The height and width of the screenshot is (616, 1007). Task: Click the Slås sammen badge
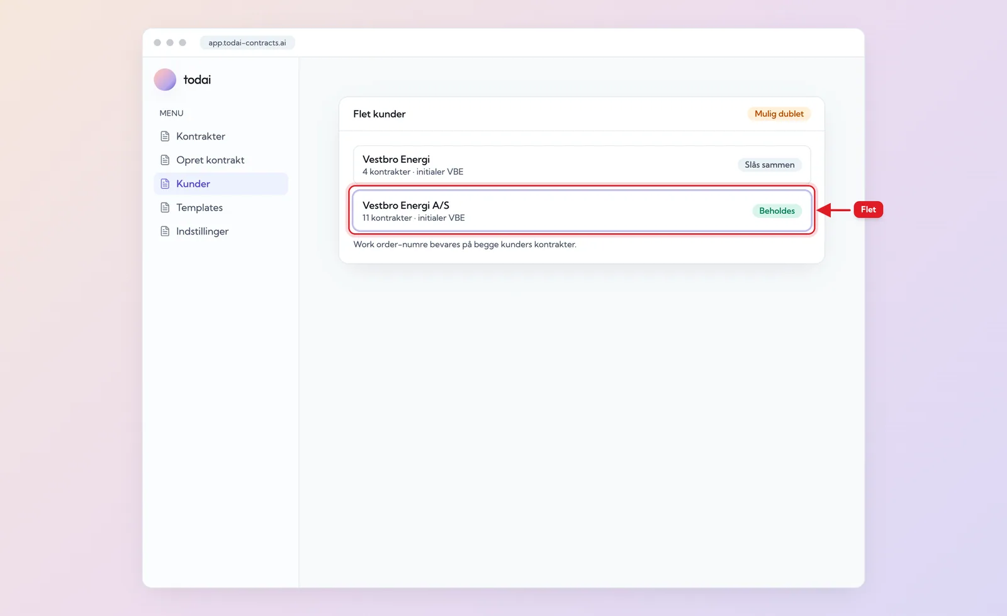tap(769, 165)
